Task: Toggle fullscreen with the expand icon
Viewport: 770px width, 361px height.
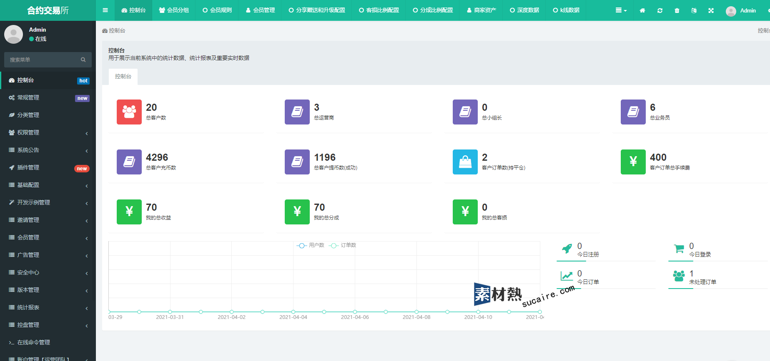Action: tap(711, 10)
